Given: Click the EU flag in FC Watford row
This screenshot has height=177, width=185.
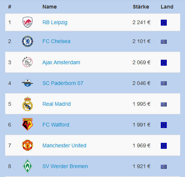Looking at the screenshot, I should click(x=164, y=125).
